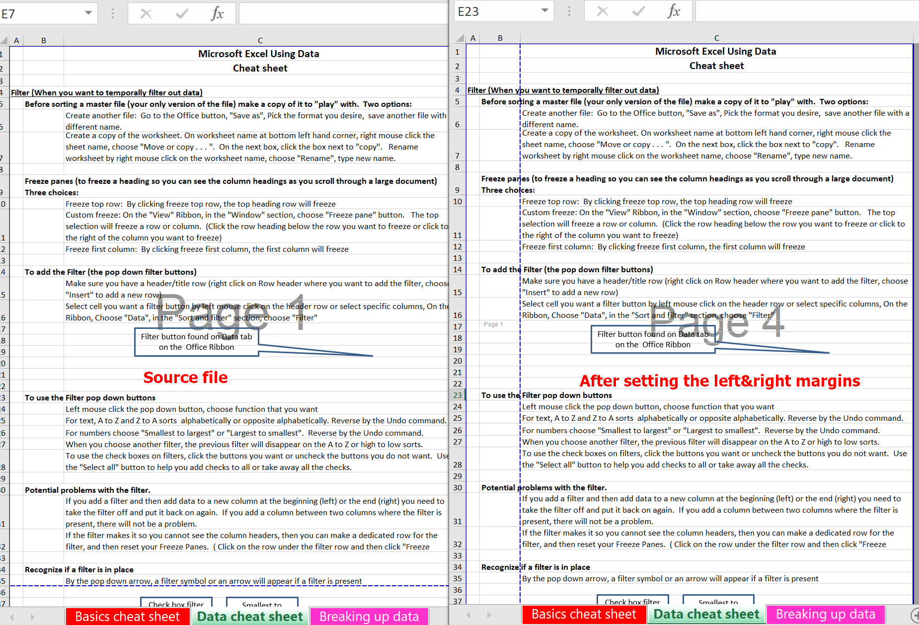Expand the Name Box dropdown showing E23
Image resolution: width=919 pixels, height=625 pixels.
click(545, 10)
